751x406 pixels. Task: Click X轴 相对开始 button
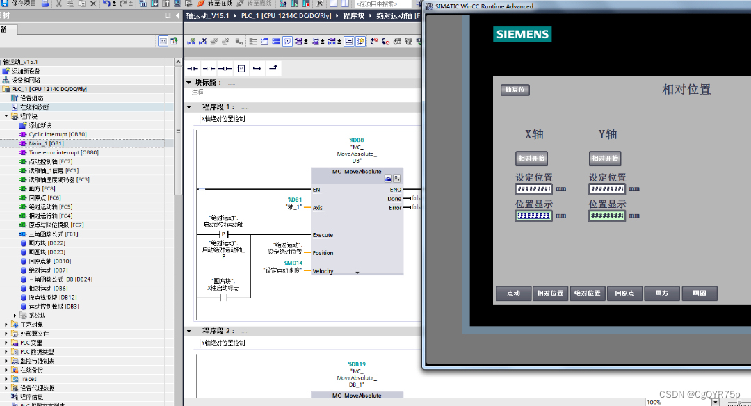click(x=532, y=159)
